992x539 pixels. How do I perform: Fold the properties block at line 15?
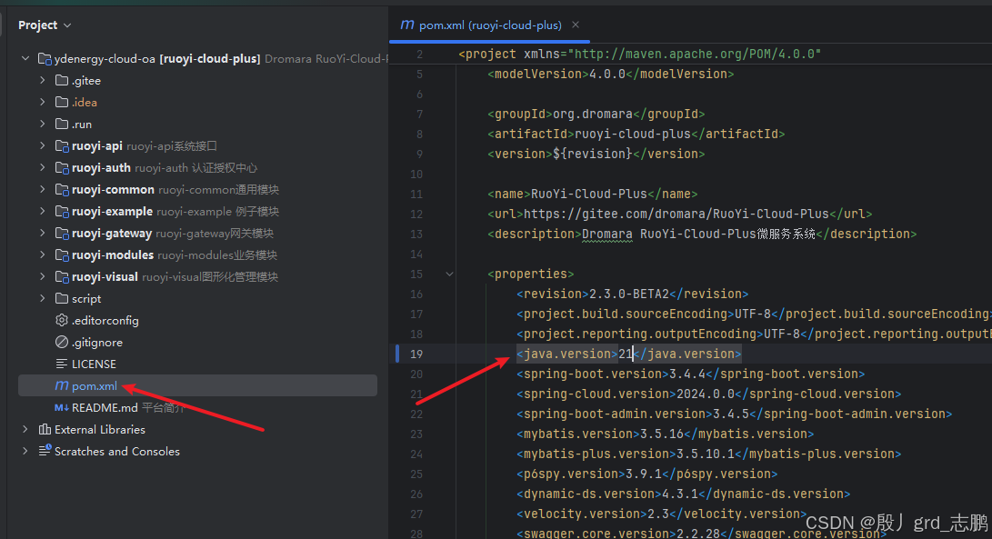coord(449,274)
